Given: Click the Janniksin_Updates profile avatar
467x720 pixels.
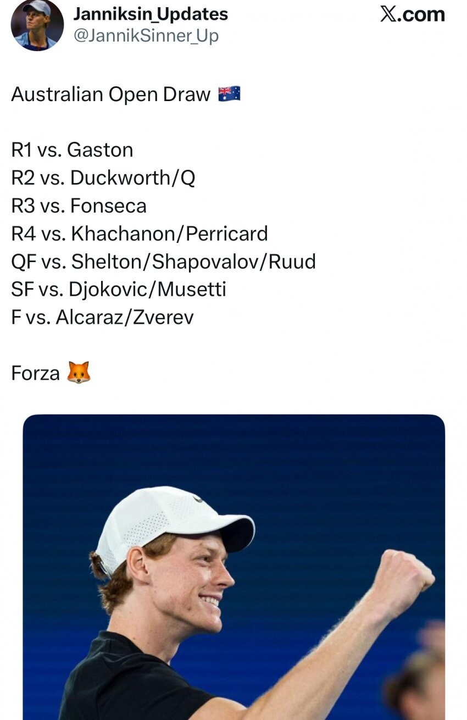Looking at the screenshot, I should point(37,25).
